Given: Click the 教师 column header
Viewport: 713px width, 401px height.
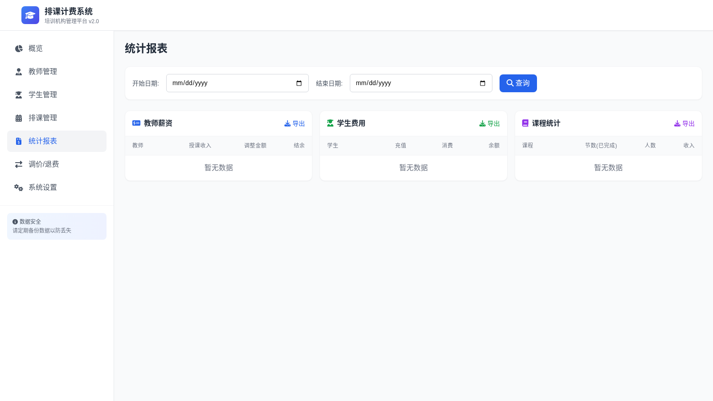Looking at the screenshot, I should pos(138,146).
